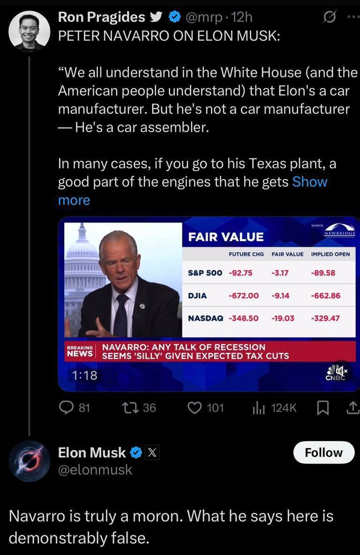Open Ron Pragides profile picture
This screenshot has height=555, width=360.
tap(30, 31)
